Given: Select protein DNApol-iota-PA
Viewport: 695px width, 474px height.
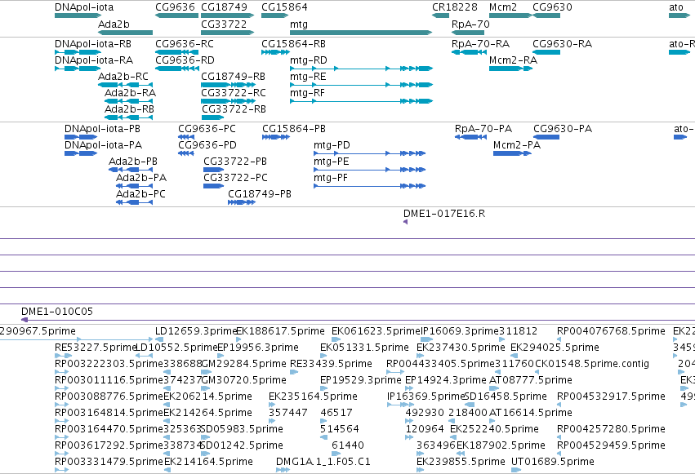Looking at the screenshot, I should point(81,153).
